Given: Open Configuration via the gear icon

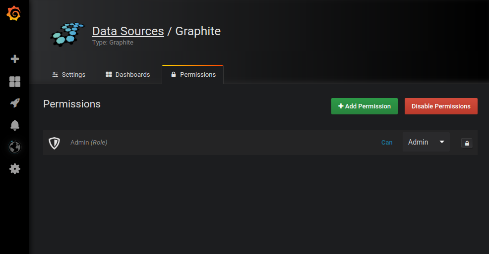Looking at the screenshot, I should 15,169.
